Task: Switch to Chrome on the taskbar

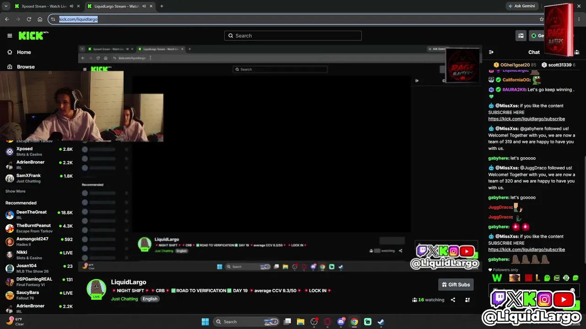Action: coord(354,322)
